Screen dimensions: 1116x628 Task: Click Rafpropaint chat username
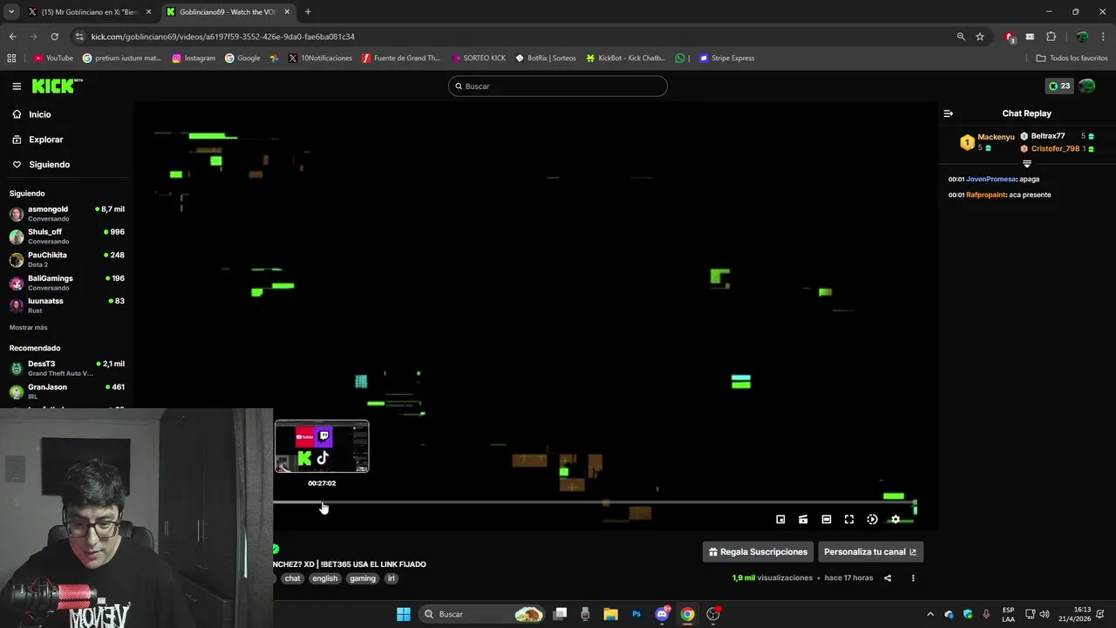985,195
